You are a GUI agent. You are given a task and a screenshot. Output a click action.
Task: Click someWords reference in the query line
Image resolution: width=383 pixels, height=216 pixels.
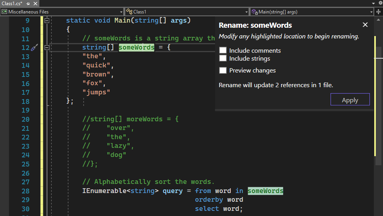pos(265,191)
